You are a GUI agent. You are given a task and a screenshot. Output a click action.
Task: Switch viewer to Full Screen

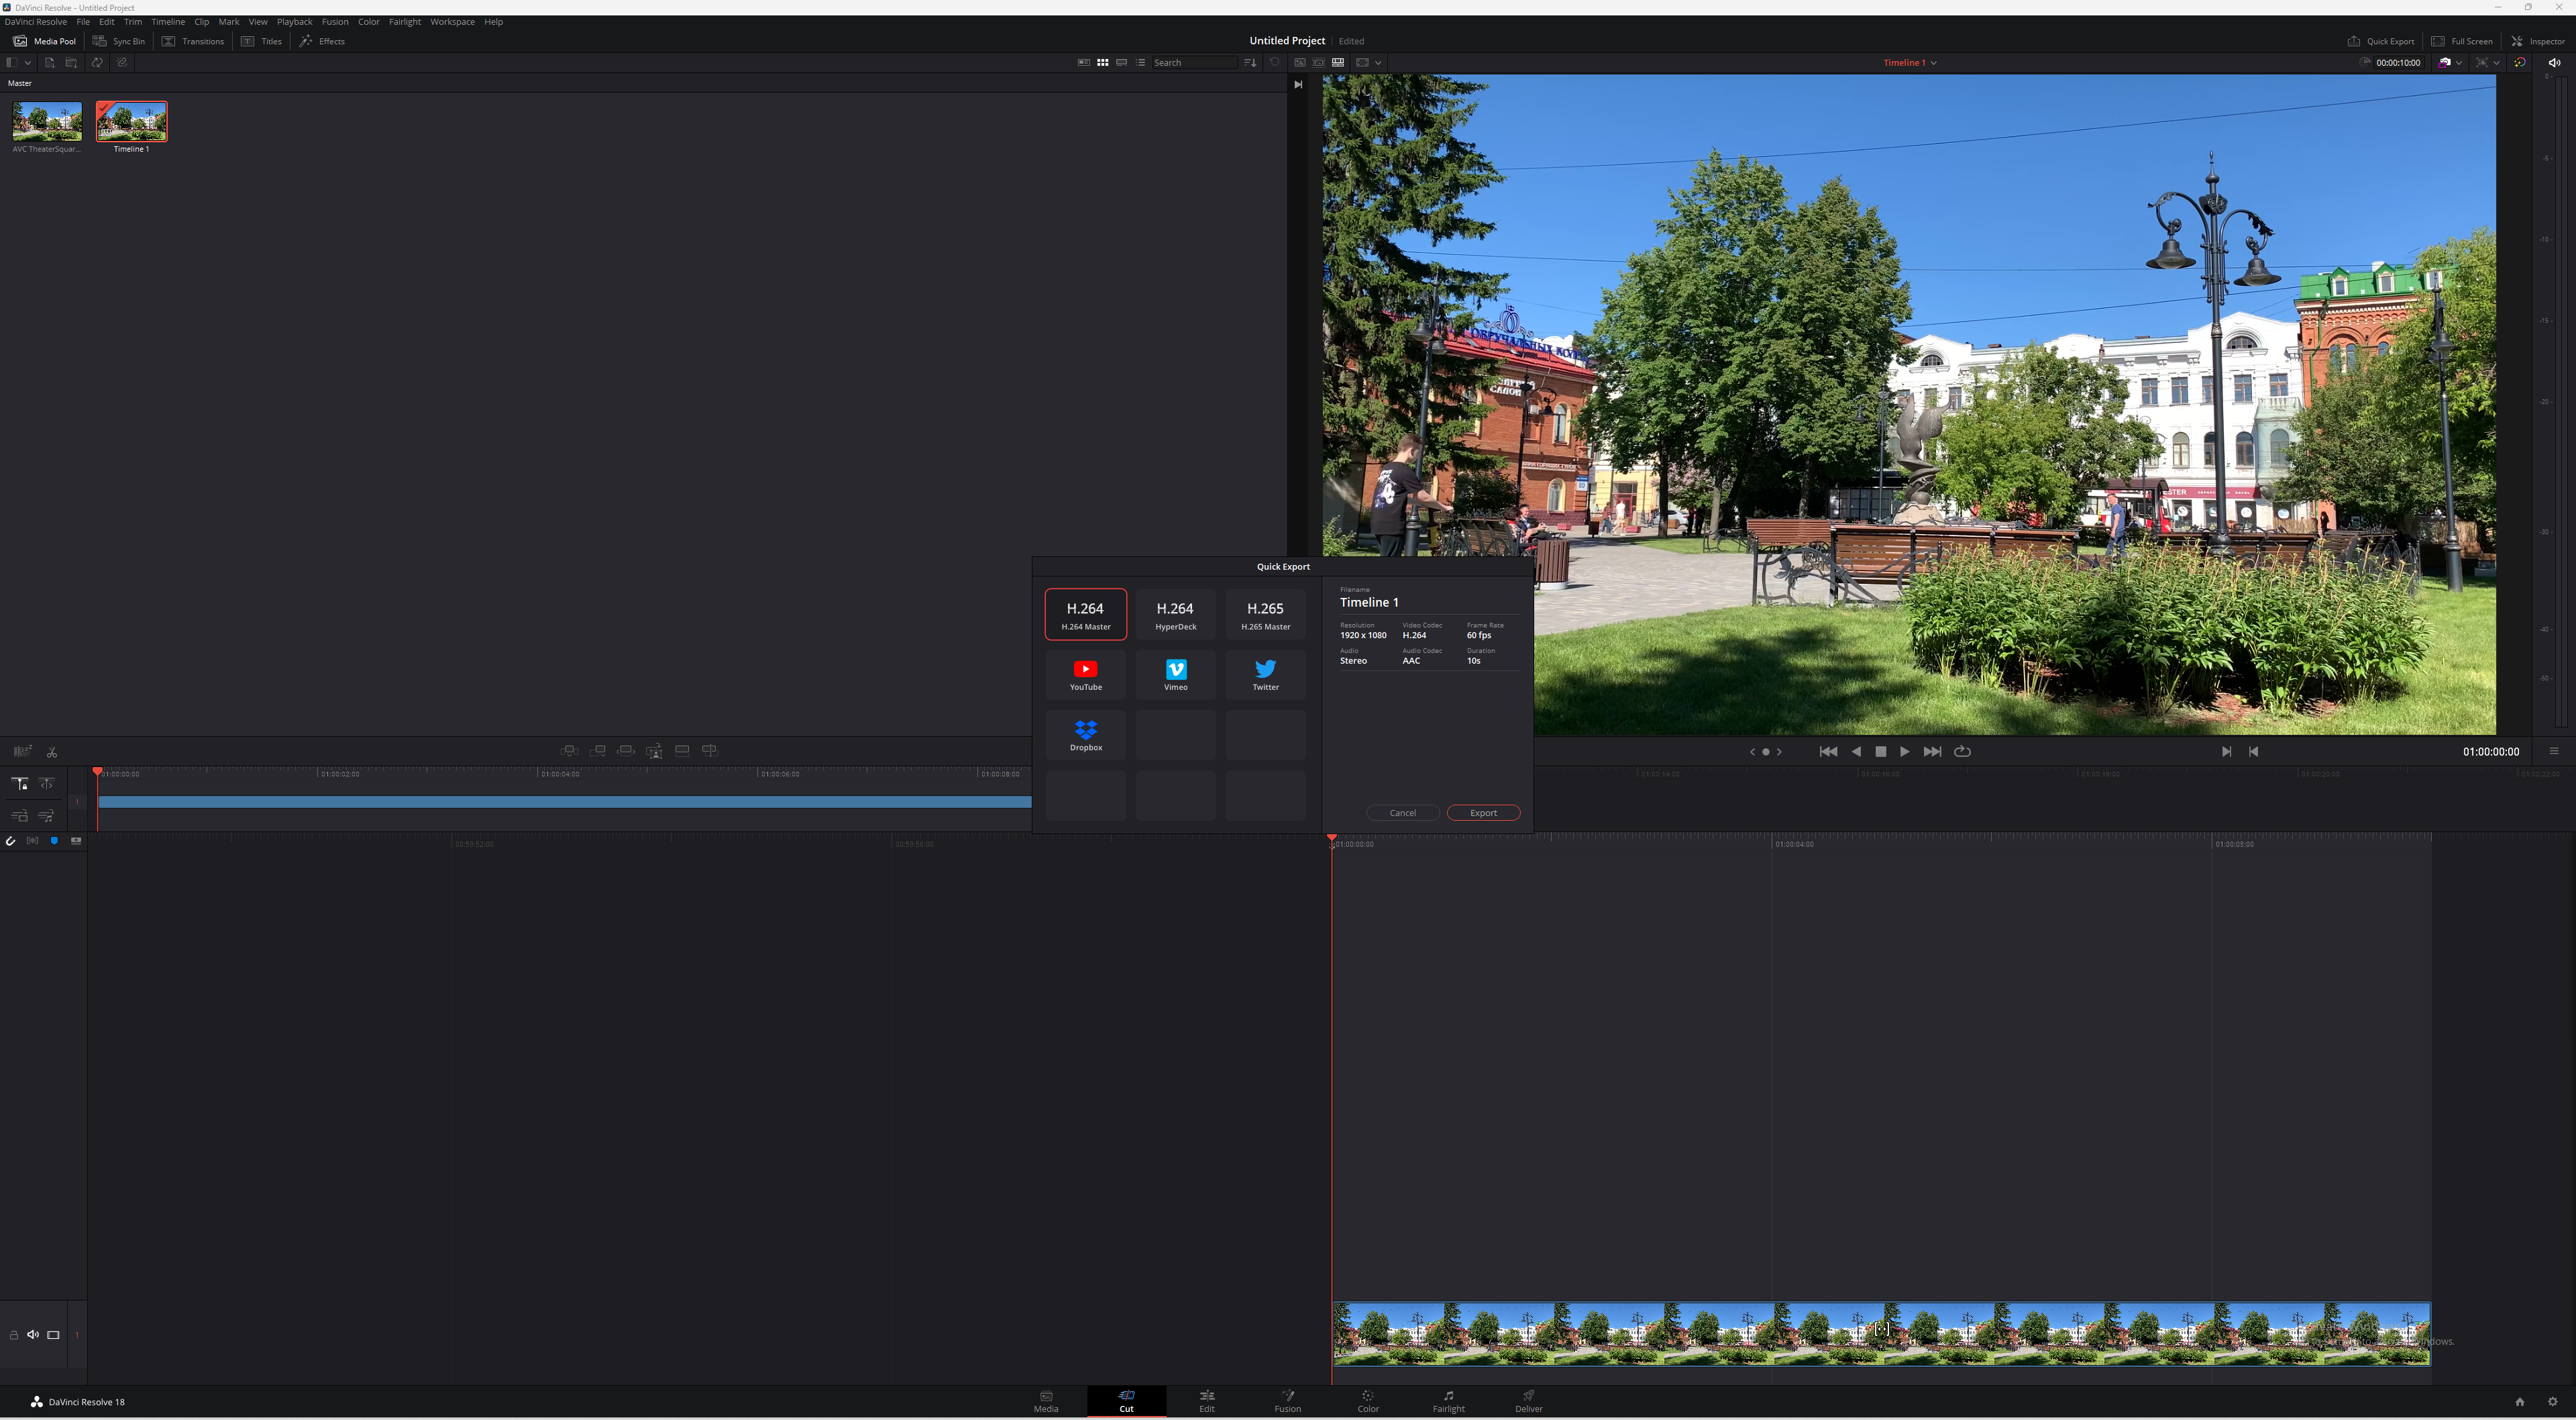point(2462,41)
